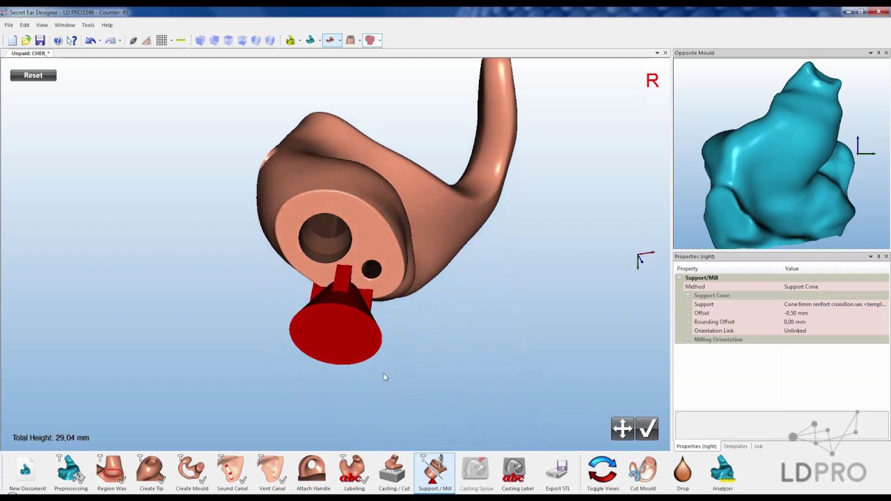Click the Attach Handle icon
Image resolution: width=891 pixels, height=501 pixels.
(313, 470)
